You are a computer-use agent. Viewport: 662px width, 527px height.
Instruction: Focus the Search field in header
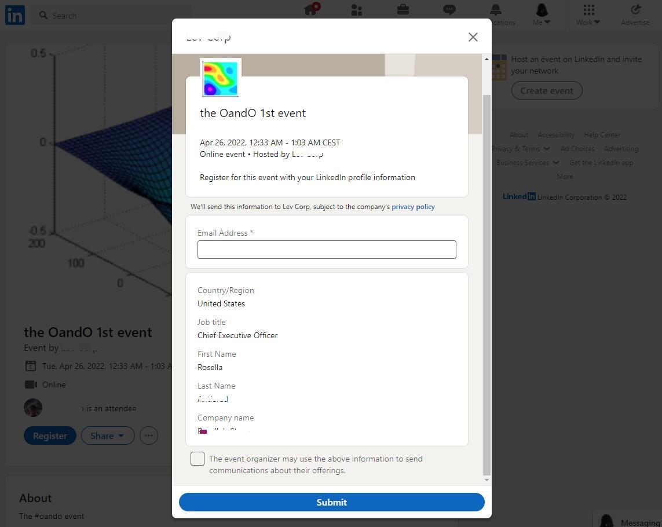111,15
